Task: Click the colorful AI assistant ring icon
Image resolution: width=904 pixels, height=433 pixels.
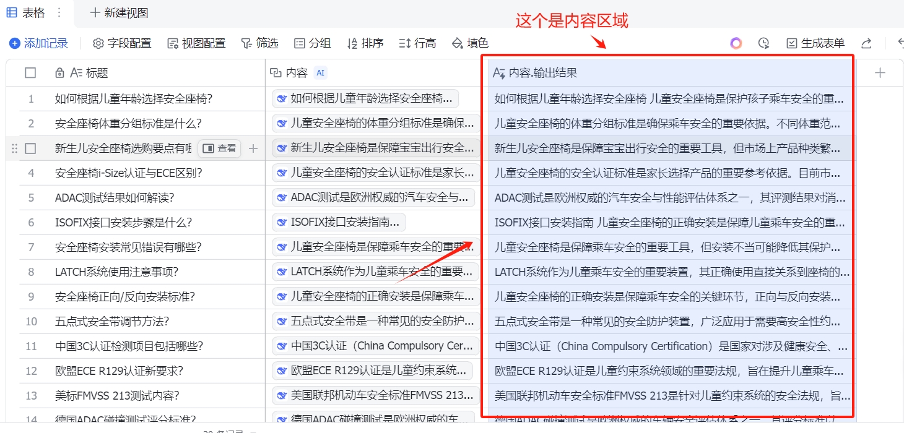Action: click(736, 43)
